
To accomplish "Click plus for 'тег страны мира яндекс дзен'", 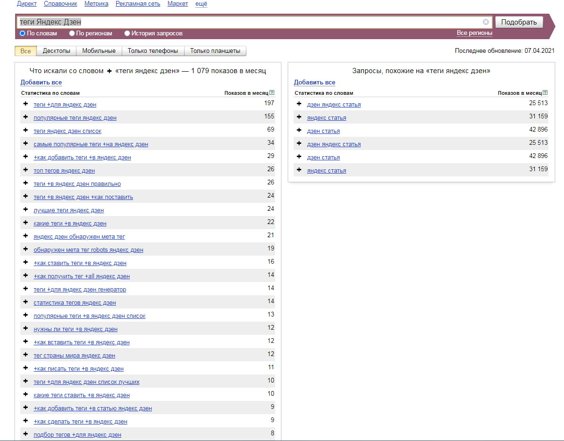I will click(25, 355).
